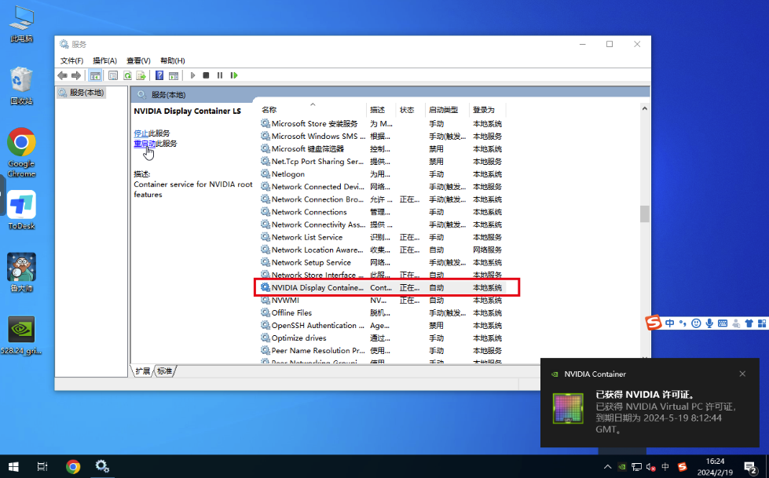Select the Network Location Awareness row

pyautogui.click(x=383, y=250)
